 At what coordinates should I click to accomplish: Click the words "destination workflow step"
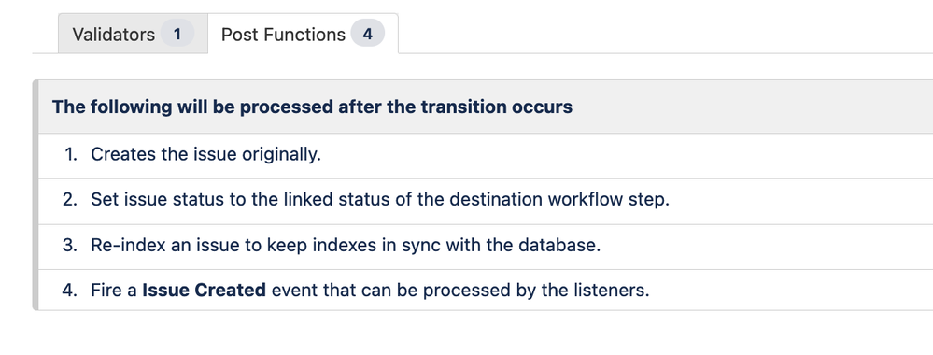point(559,200)
